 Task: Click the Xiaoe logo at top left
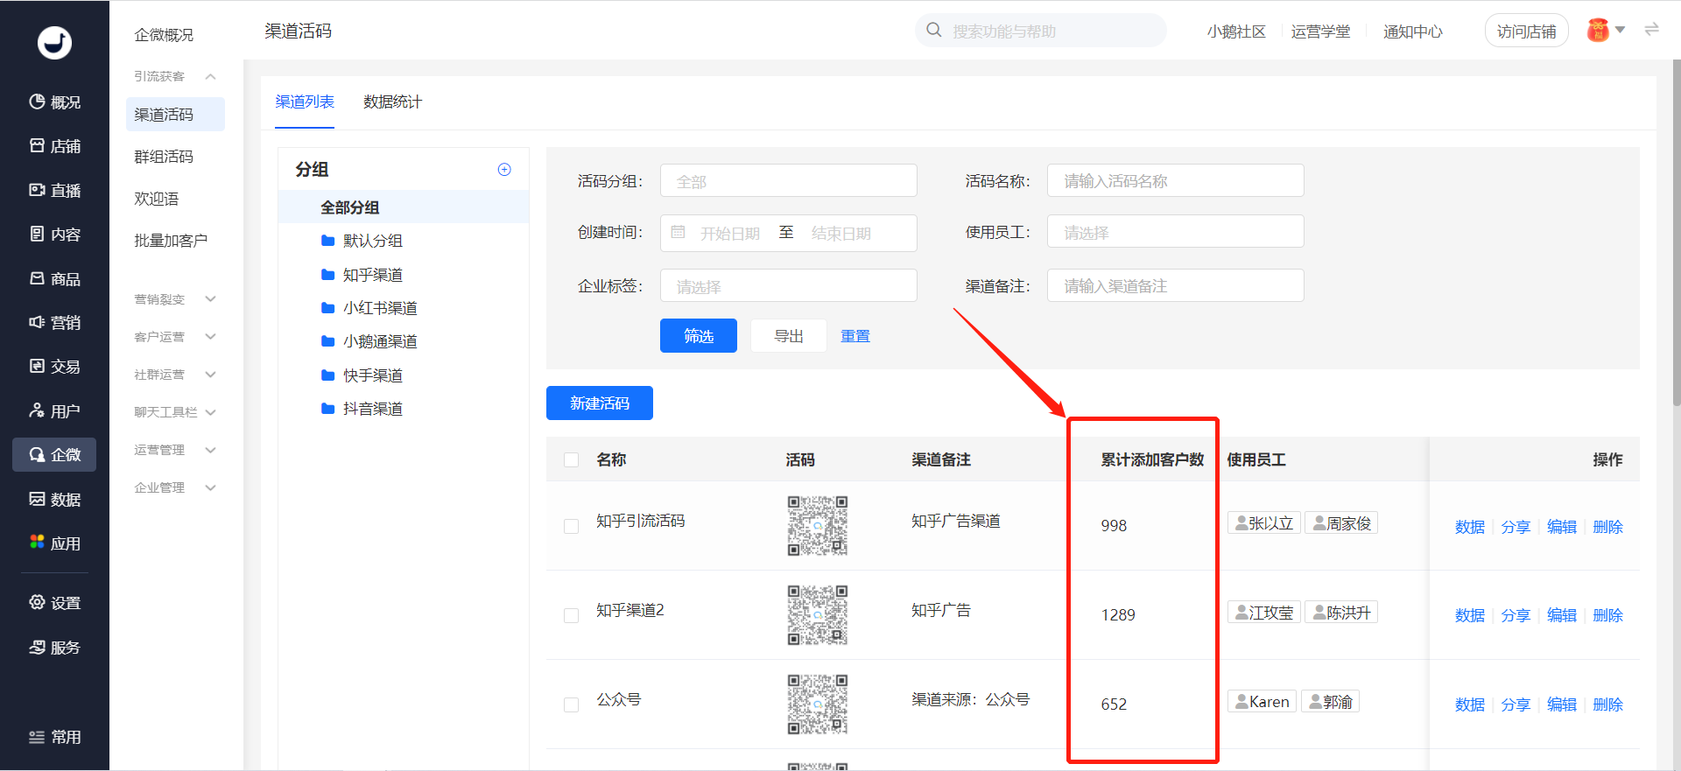tap(54, 43)
